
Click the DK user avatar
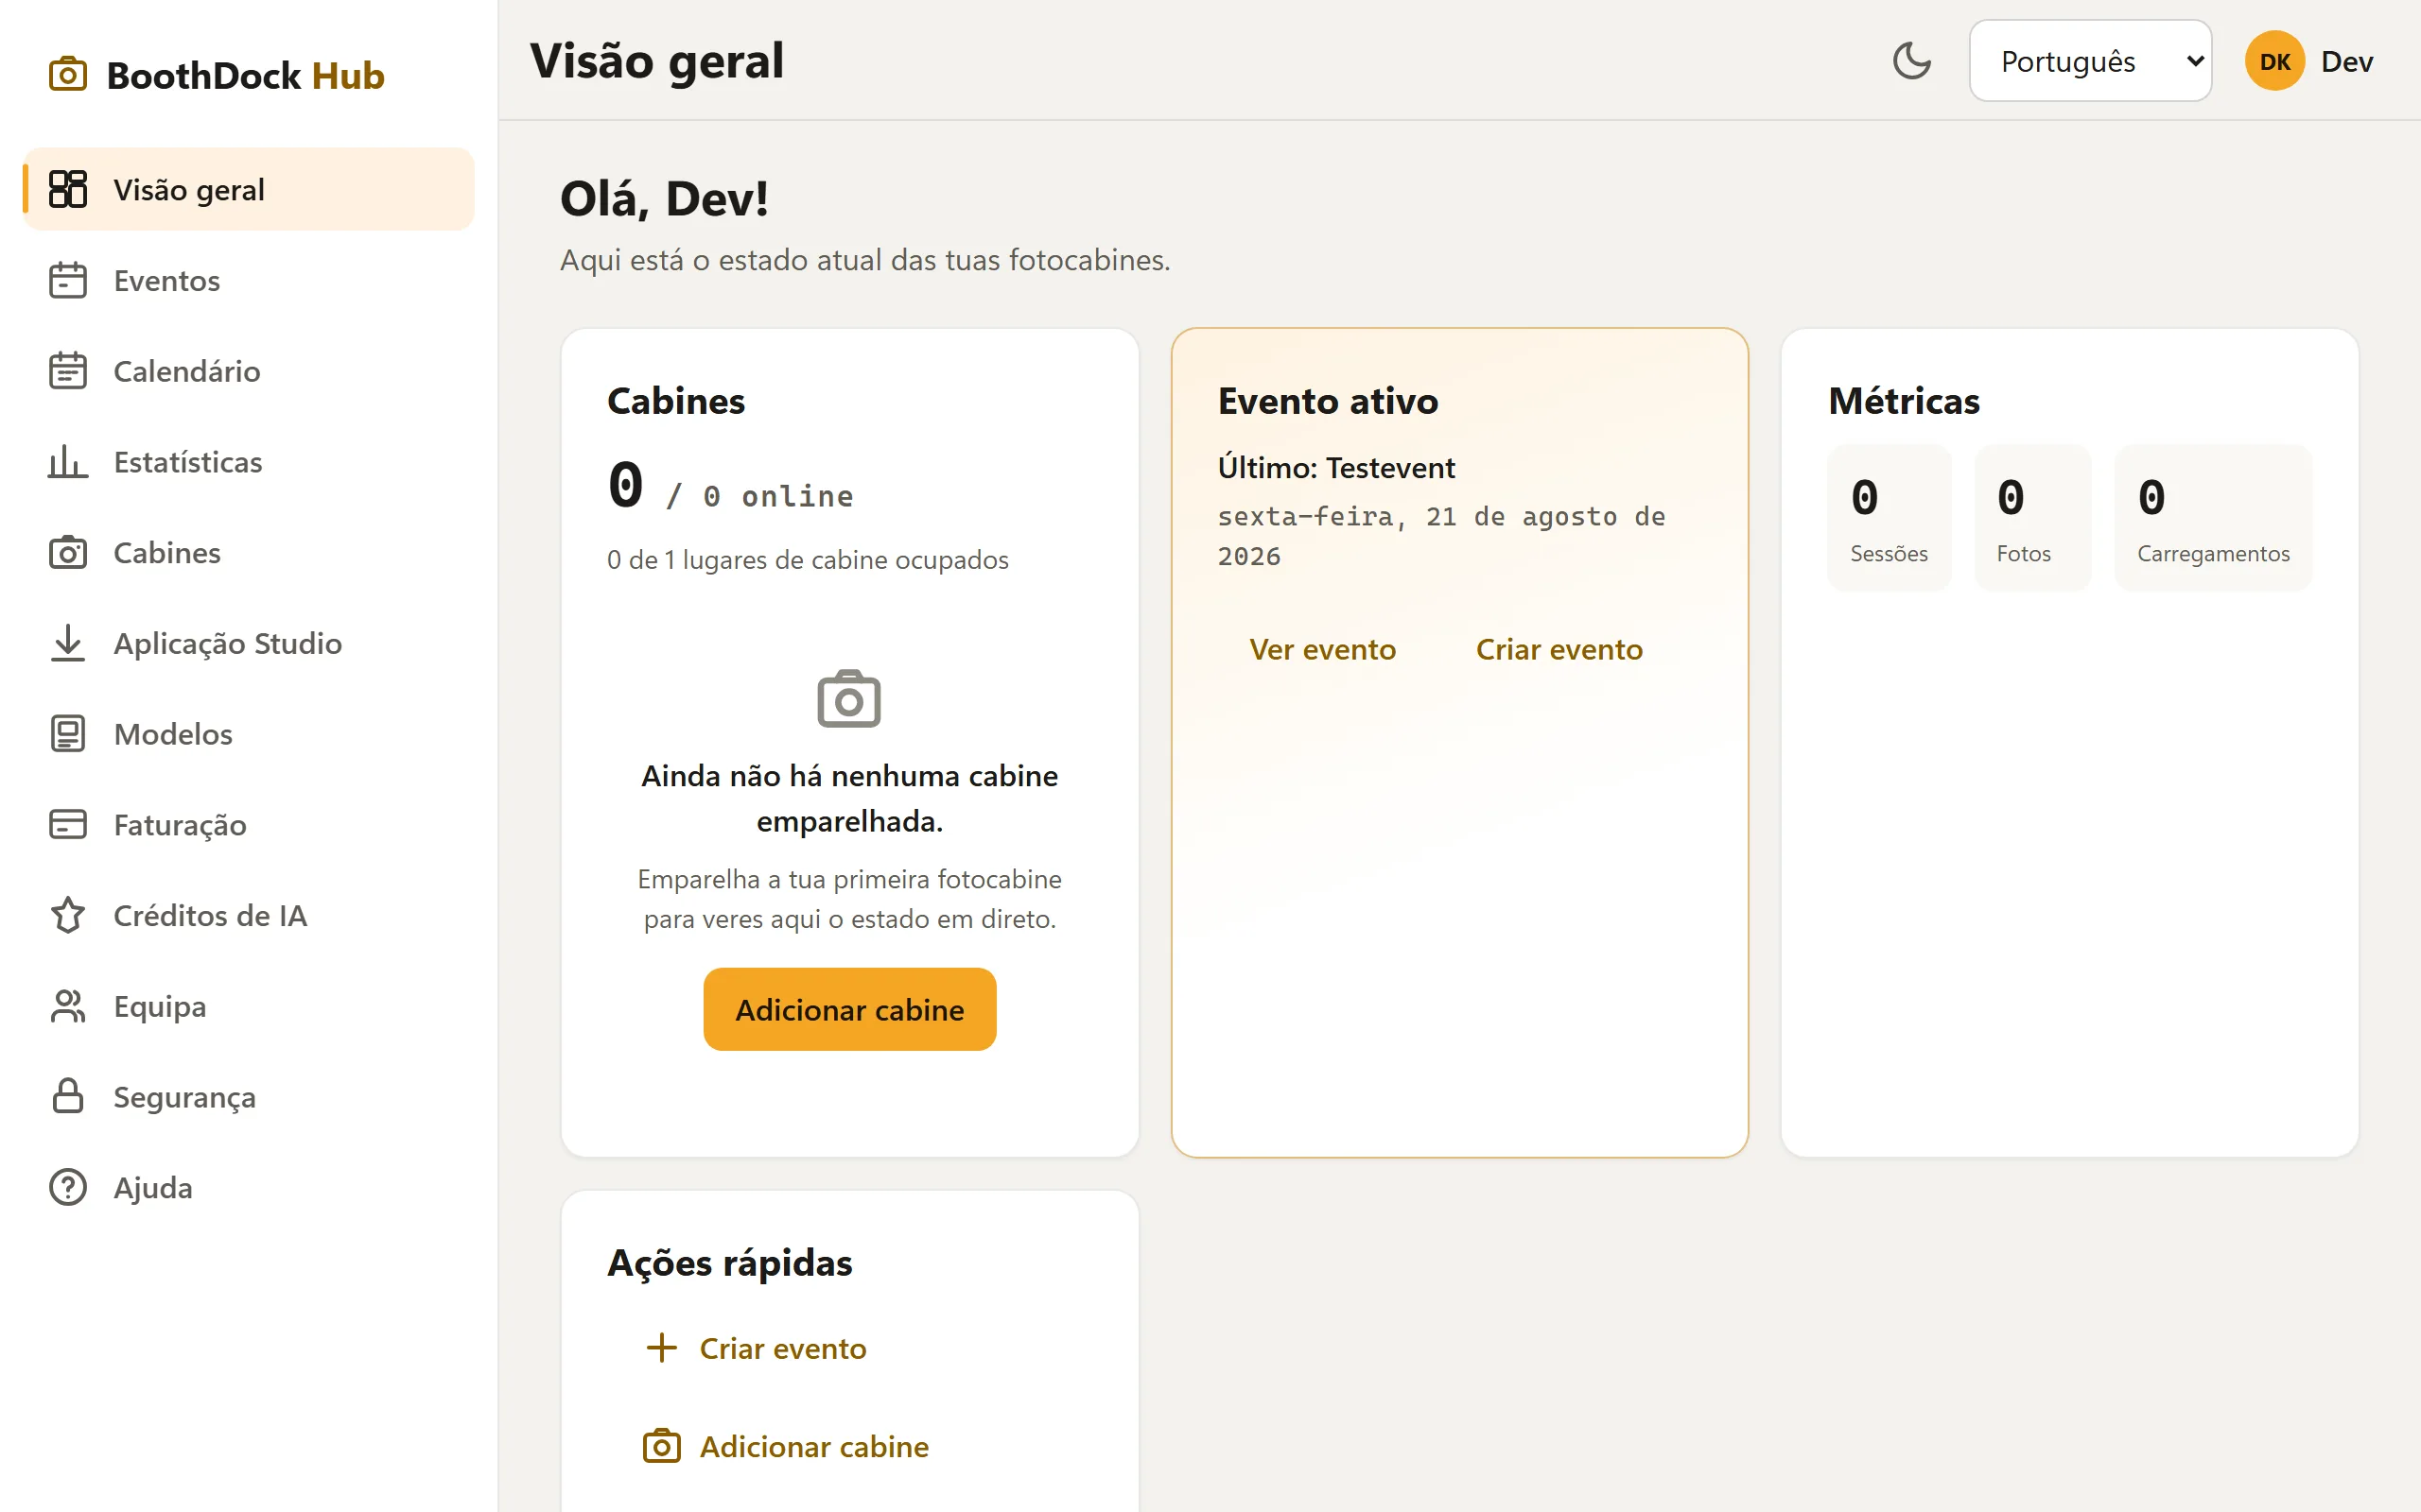pos(2273,61)
